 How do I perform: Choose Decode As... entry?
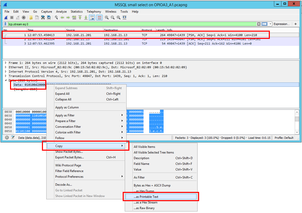(x=86, y=185)
